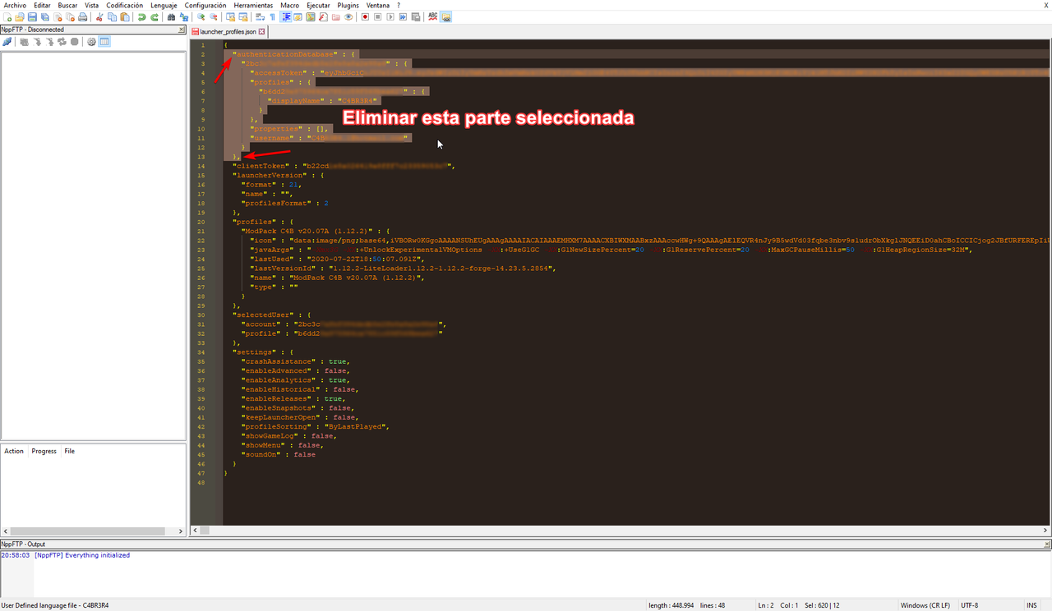The width and height of the screenshot is (1052, 611).
Task: Click the Zoom In toolbar icon
Action: (x=201, y=16)
